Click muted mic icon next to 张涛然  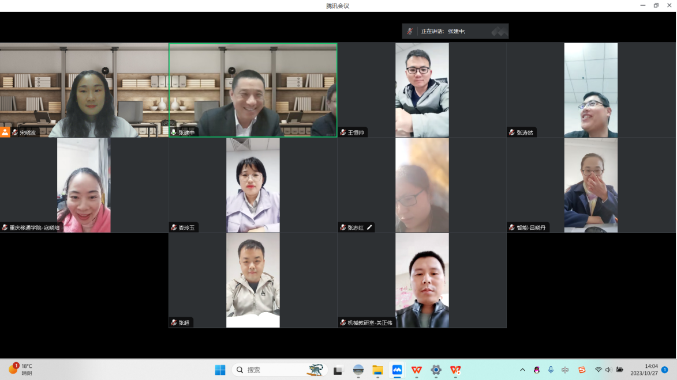click(512, 132)
